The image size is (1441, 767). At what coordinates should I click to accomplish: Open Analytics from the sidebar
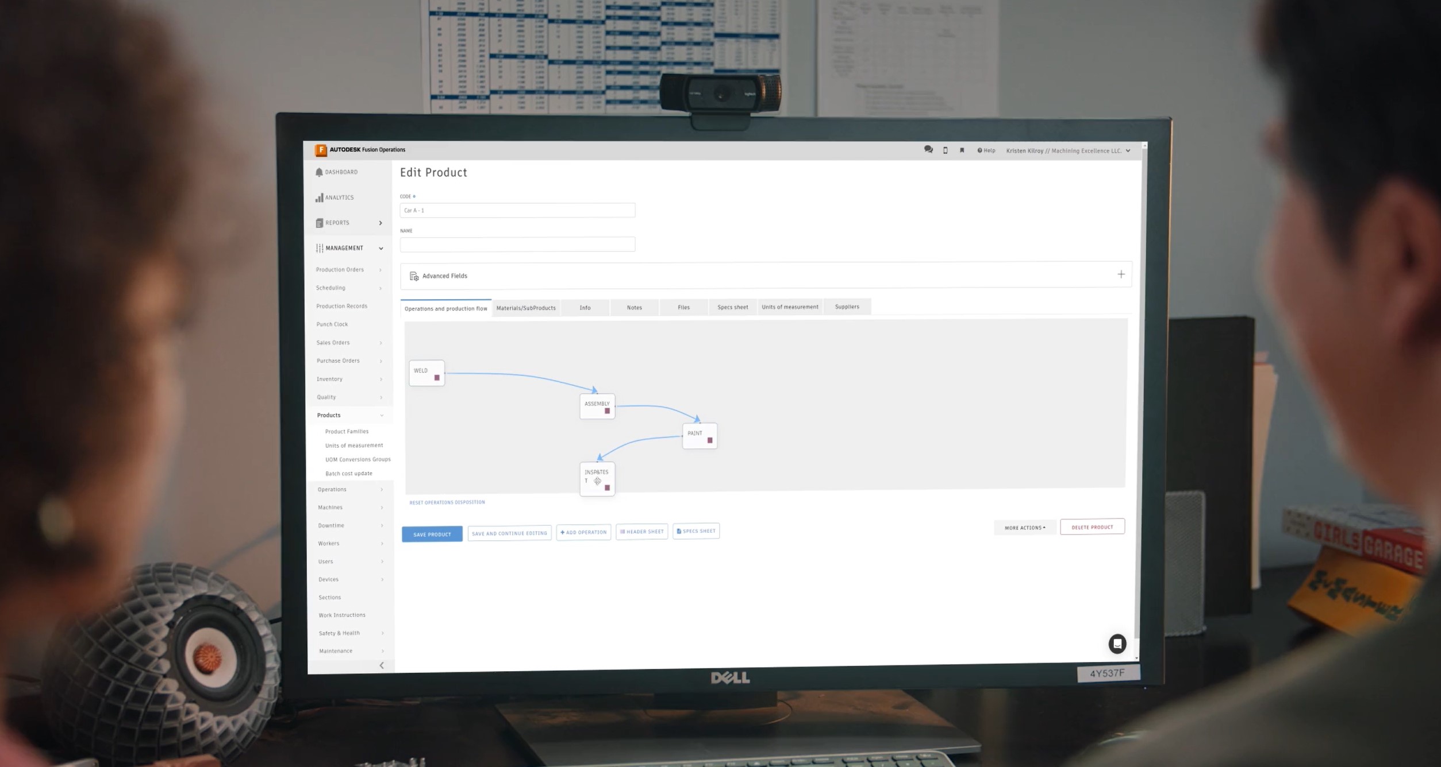click(x=339, y=197)
